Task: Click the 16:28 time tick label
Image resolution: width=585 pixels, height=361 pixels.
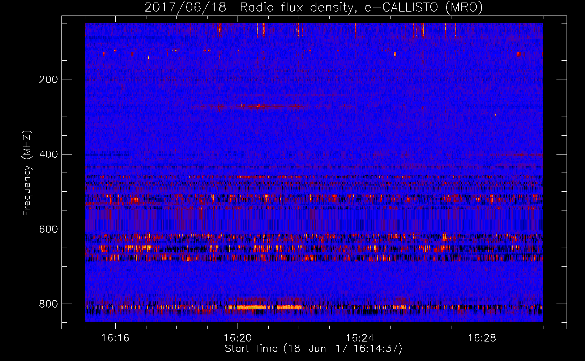Action: click(x=482, y=338)
